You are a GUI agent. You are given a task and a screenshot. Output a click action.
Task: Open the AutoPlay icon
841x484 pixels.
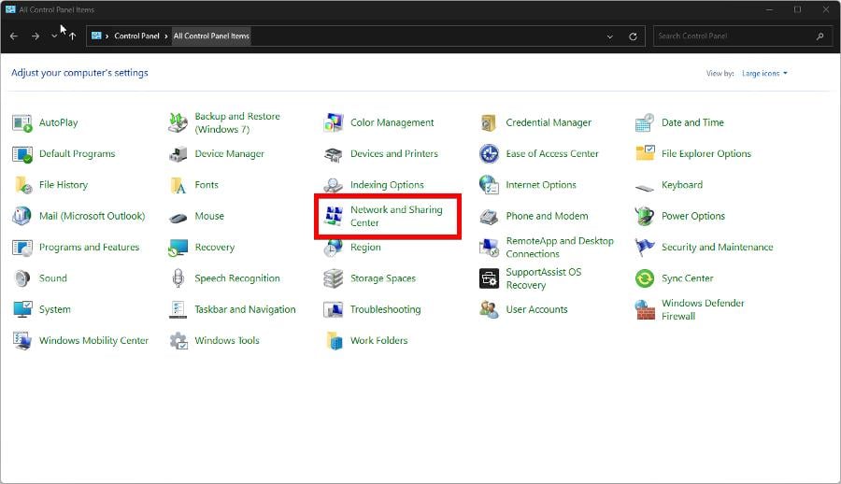pyautogui.click(x=22, y=123)
